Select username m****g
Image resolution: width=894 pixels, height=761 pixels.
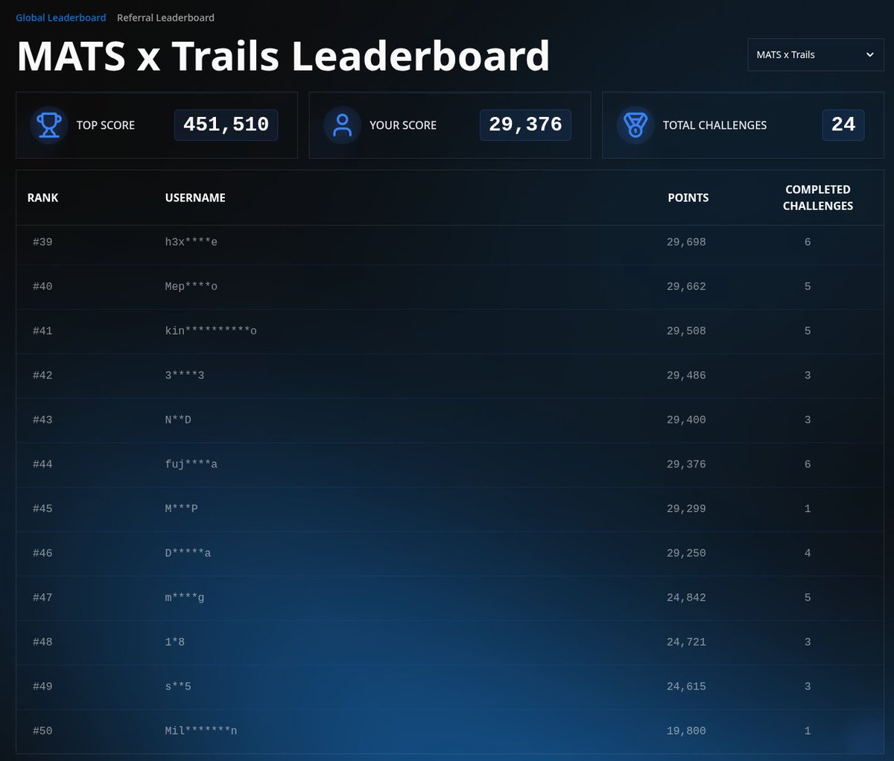[185, 598]
